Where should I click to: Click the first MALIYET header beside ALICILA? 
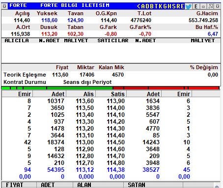(x=76, y=41)
